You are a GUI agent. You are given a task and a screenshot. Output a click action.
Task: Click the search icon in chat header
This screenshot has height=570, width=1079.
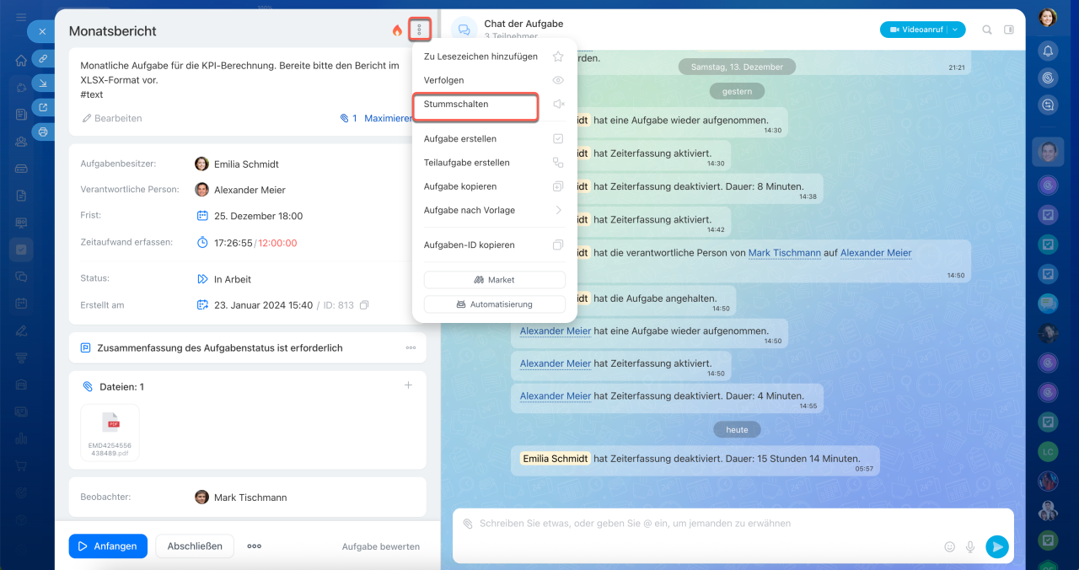tap(987, 30)
